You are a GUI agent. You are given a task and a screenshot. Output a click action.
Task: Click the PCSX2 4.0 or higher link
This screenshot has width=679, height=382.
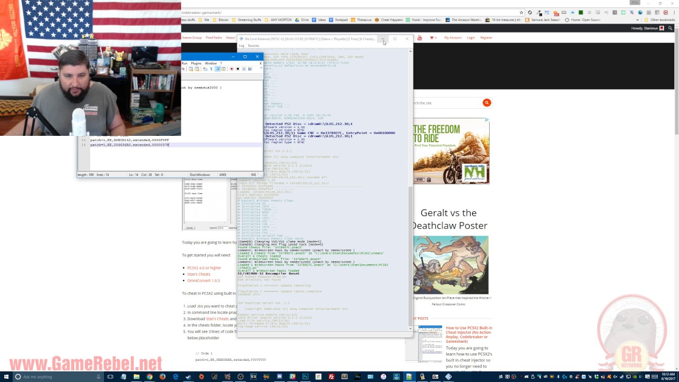pyautogui.click(x=204, y=268)
